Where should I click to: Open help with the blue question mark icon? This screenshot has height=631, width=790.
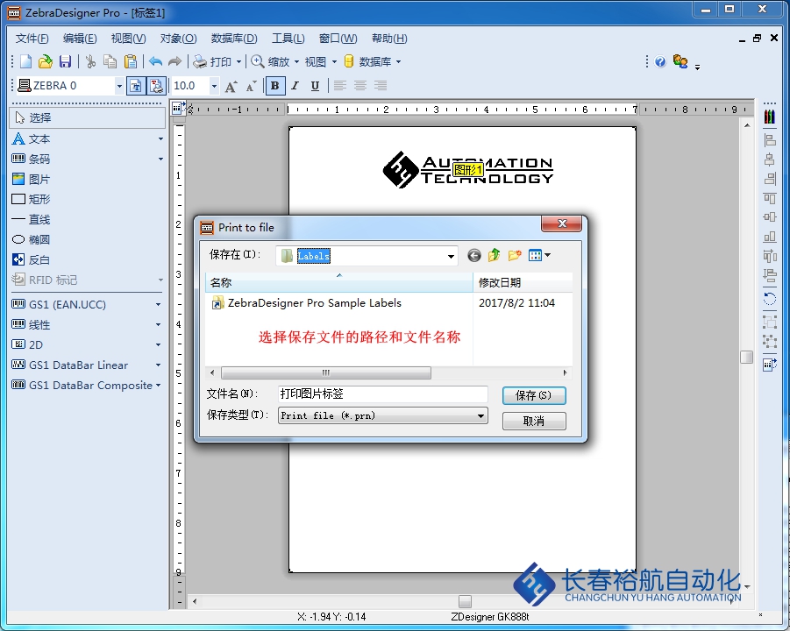pyautogui.click(x=660, y=61)
